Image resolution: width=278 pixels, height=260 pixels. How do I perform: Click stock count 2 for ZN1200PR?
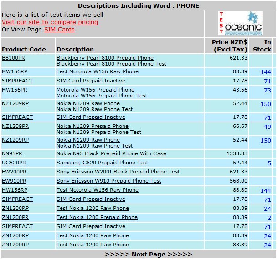[x=269, y=218]
